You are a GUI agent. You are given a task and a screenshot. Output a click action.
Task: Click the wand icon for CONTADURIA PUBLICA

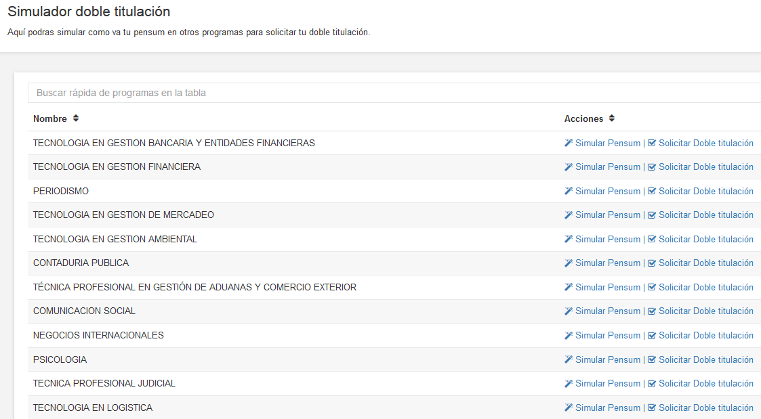569,263
